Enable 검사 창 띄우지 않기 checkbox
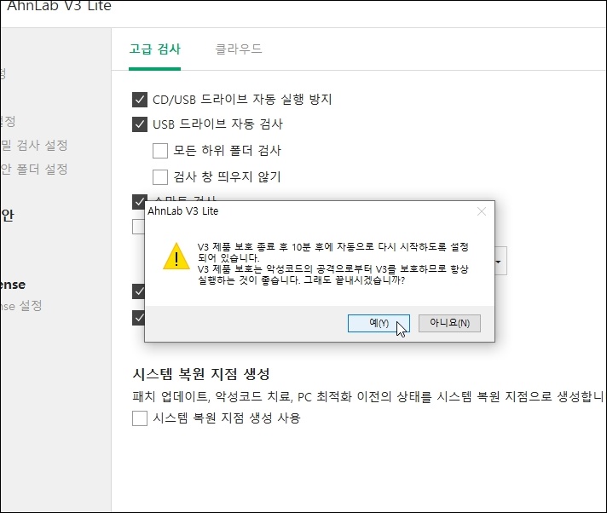This screenshot has width=607, height=513. click(160, 176)
